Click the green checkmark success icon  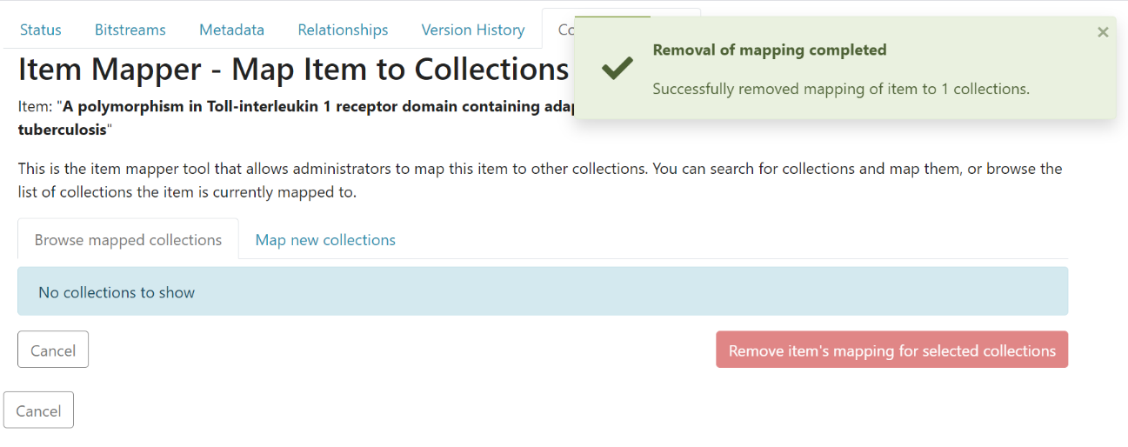coord(617,69)
